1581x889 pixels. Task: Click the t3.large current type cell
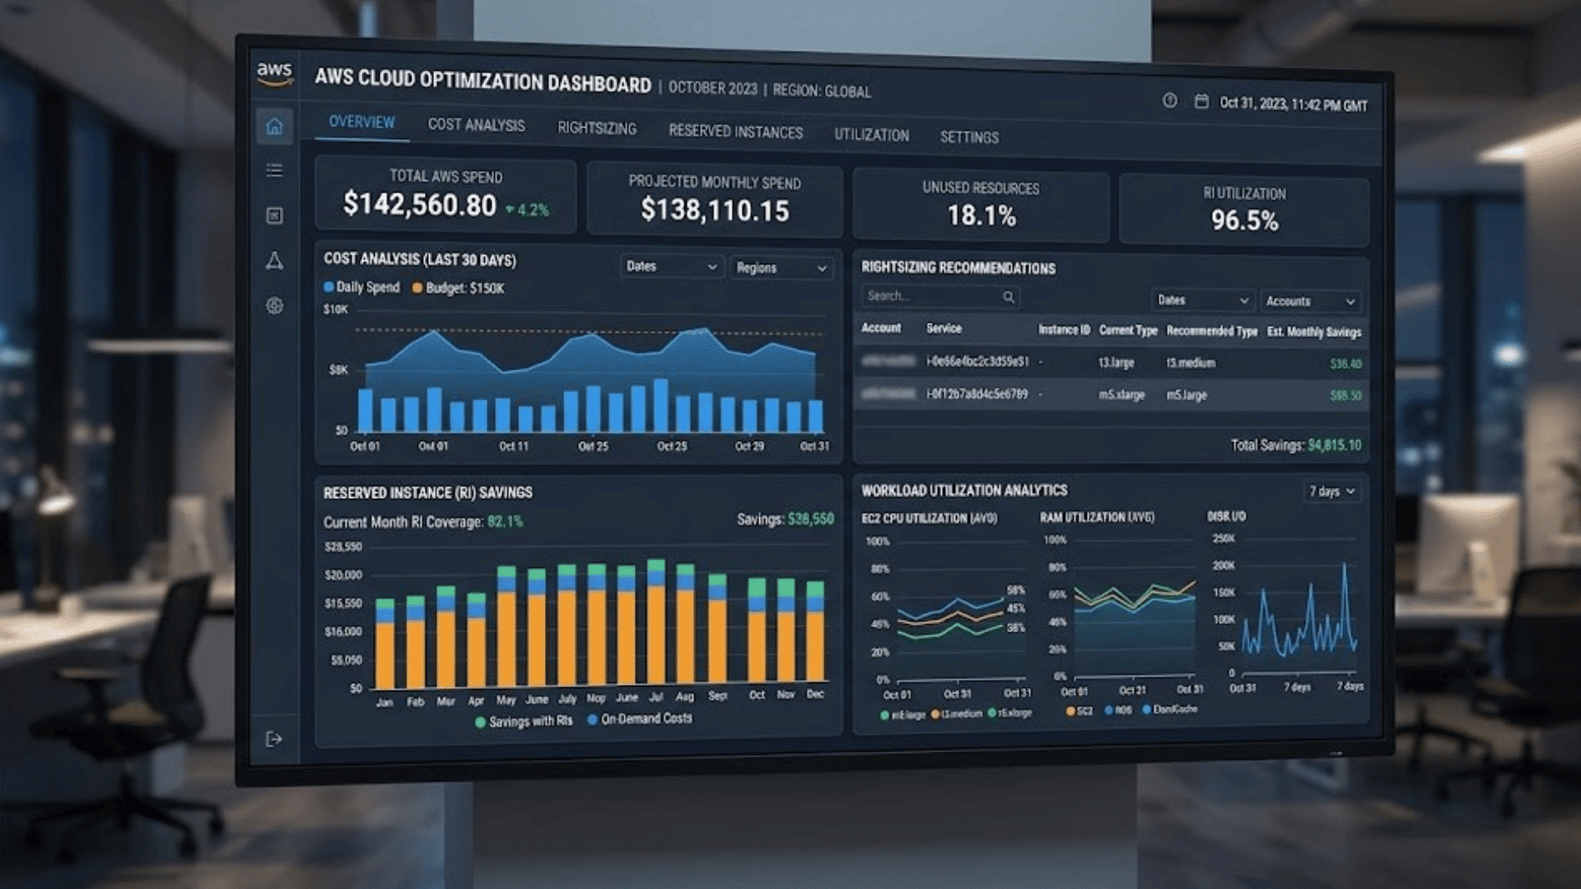(1116, 363)
